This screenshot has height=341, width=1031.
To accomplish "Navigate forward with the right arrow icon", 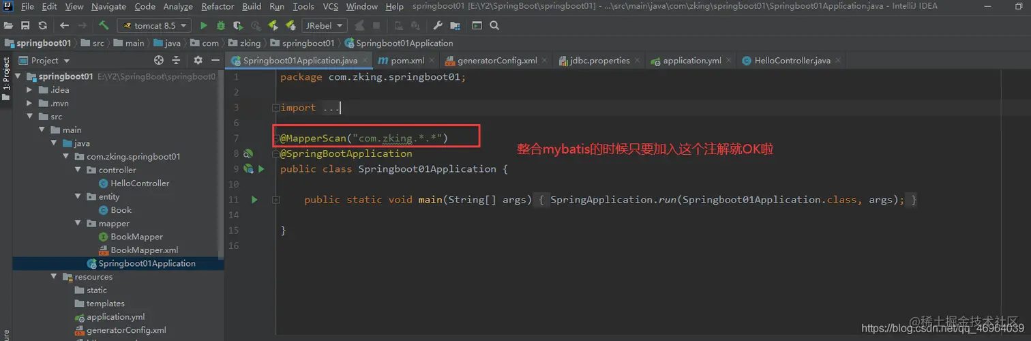I will point(83,25).
